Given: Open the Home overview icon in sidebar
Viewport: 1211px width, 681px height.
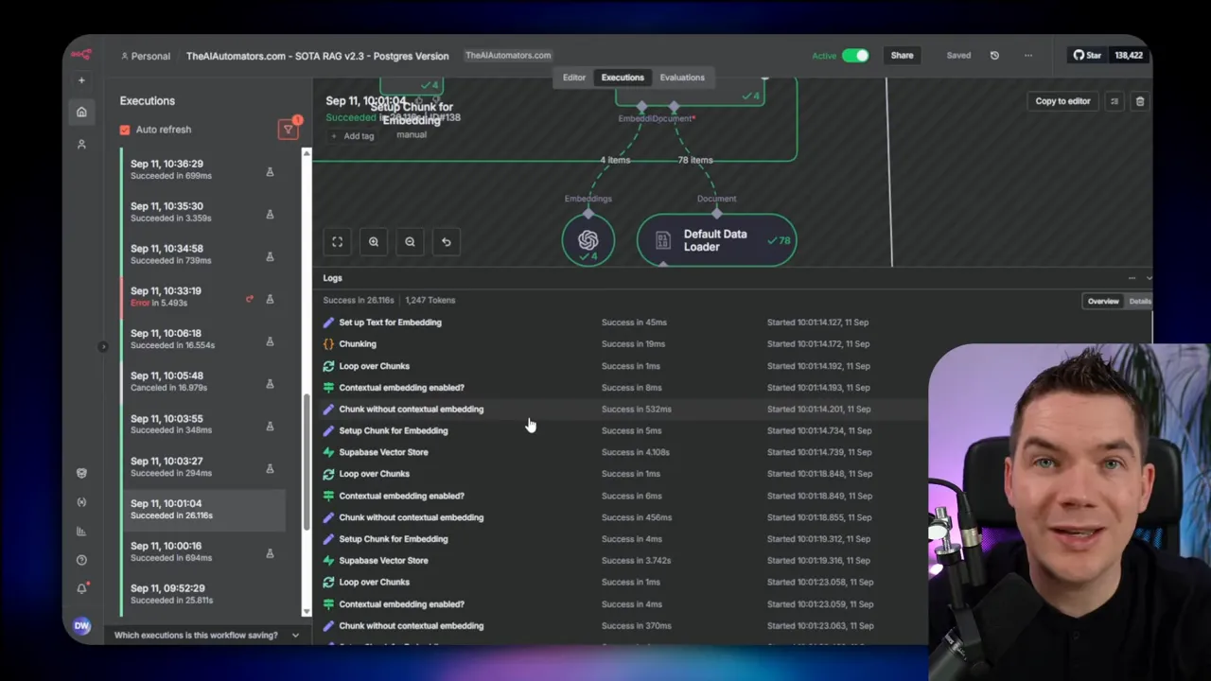Looking at the screenshot, I should coord(81,112).
